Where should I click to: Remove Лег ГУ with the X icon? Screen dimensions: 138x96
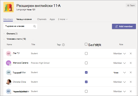point(131,53)
